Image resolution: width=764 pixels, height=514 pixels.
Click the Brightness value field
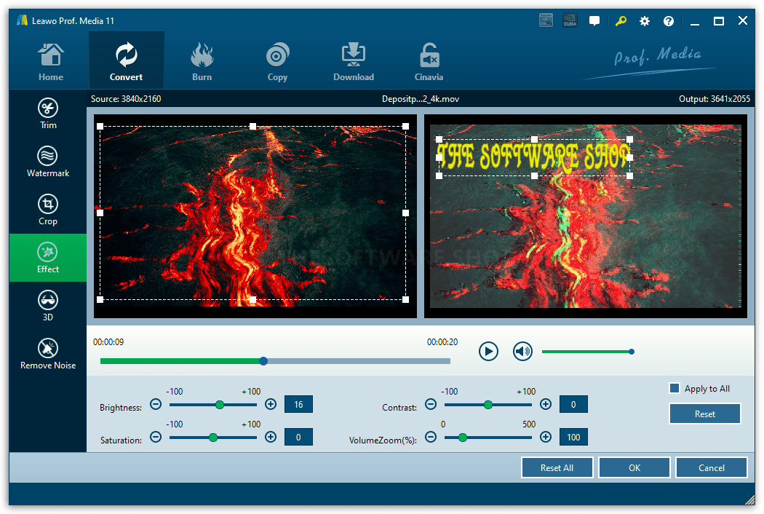[x=298, y=404]
